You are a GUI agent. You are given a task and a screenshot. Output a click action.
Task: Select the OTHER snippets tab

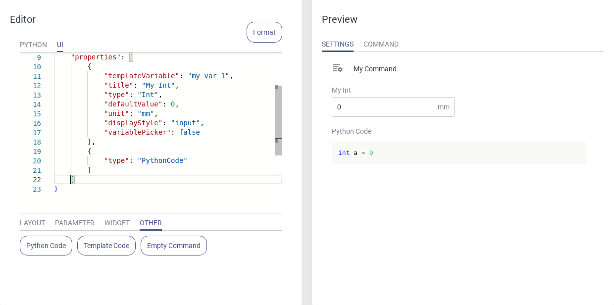pyautogui.click(x=151, y=223)
